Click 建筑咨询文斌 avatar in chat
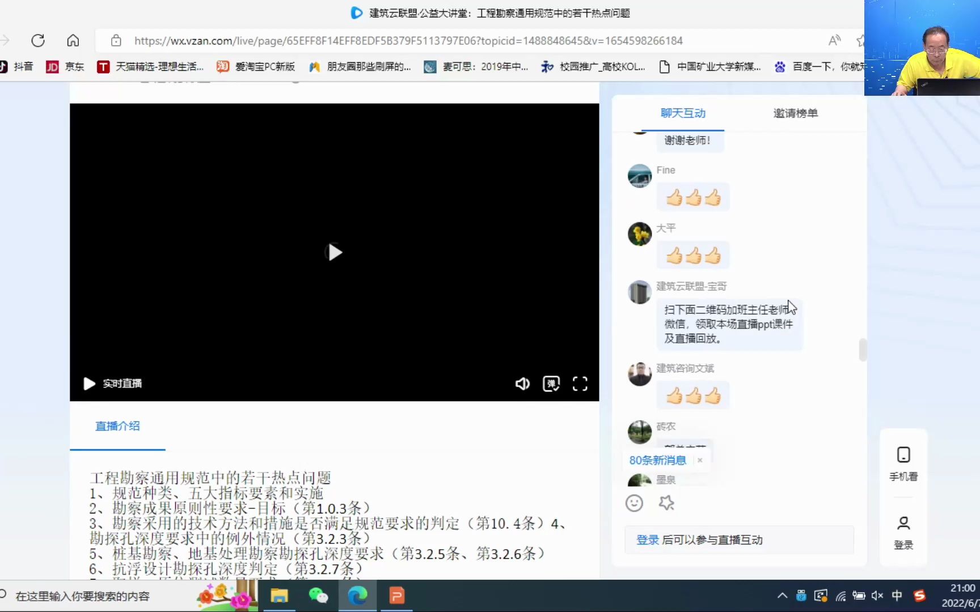Viewport: 980px width, 612px height. [x=640, y=374]
